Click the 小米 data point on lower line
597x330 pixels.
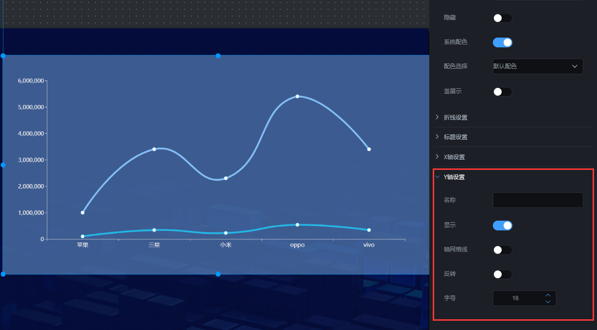(225, 233)
